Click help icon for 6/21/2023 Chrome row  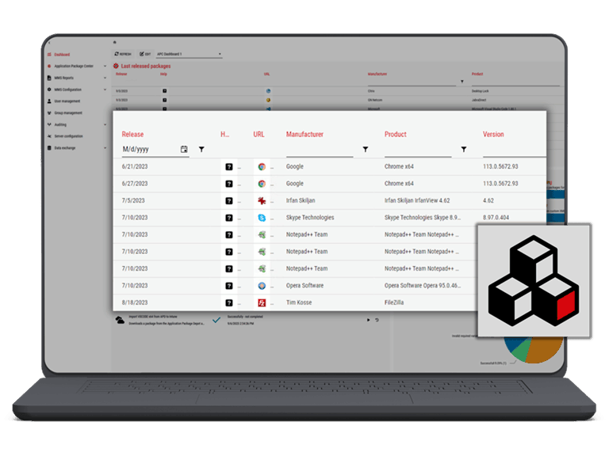tap(229, 167)
